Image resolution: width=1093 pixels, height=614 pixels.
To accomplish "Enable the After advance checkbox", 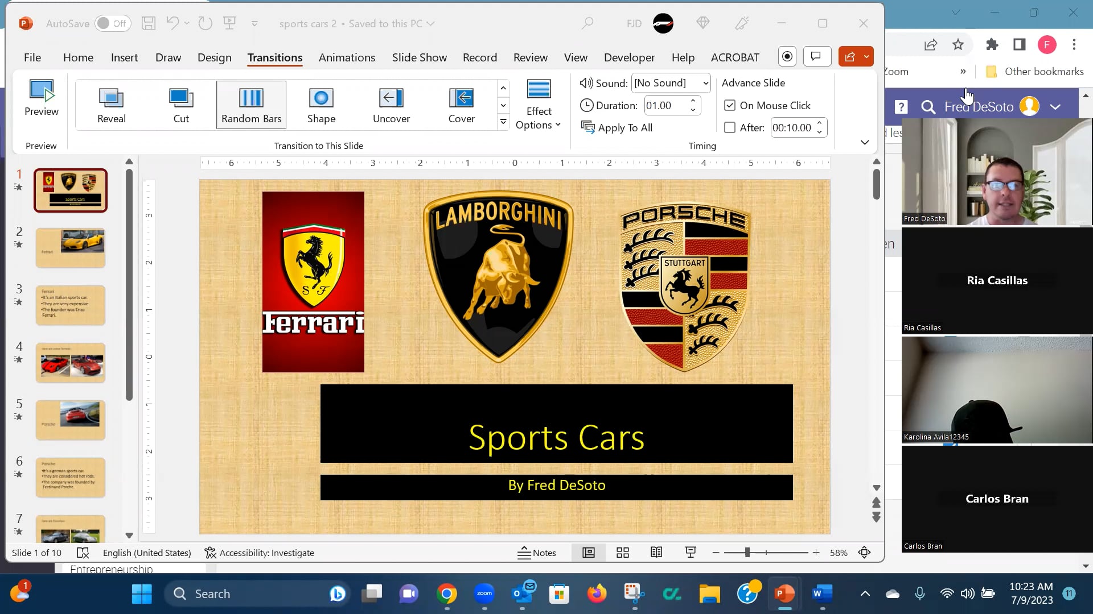I will click(x=730, y=128).
